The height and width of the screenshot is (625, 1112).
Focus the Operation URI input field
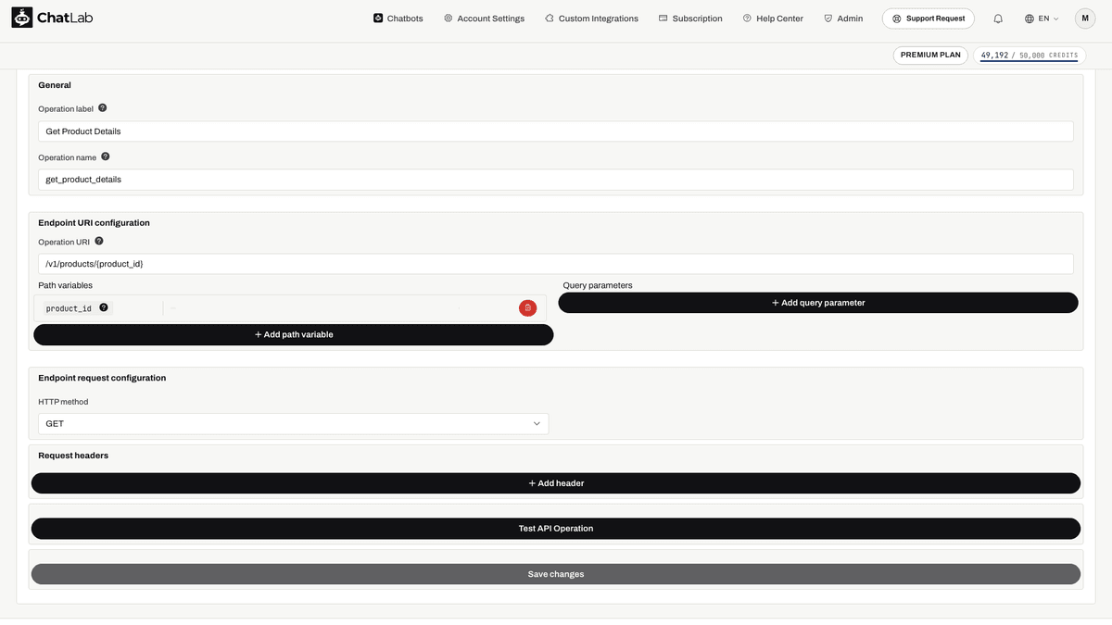point(556,264)
